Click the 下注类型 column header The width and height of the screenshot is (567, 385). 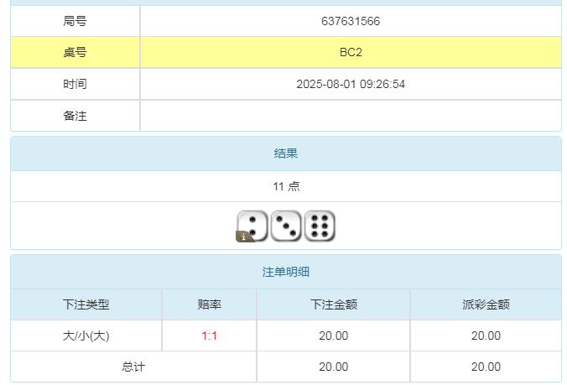(86, 304)
